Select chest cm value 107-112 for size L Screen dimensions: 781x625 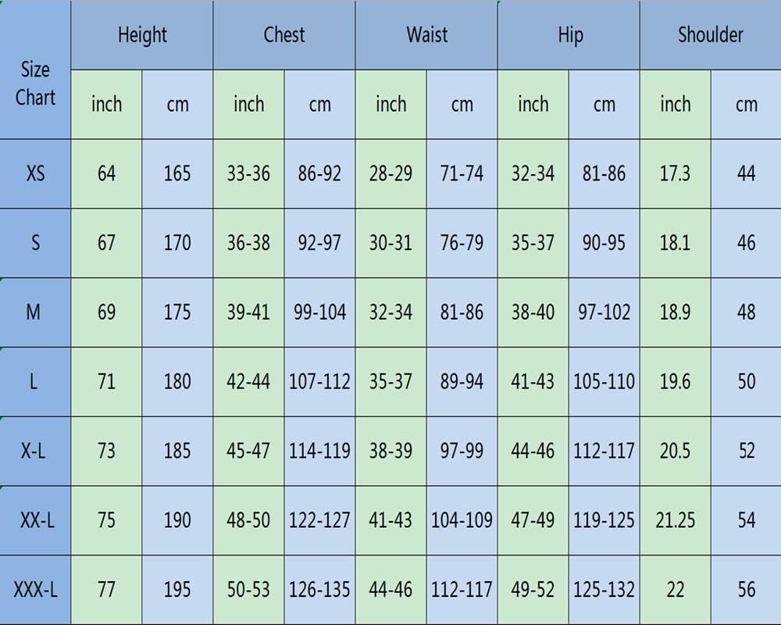(319, 382)
